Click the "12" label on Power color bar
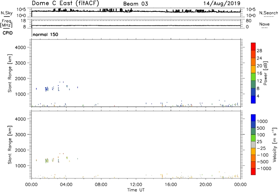This screenshot has height=192, width=278. coord(259,81)
